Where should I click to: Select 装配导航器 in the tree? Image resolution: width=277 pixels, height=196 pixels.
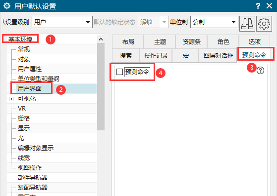click(33, 188)
